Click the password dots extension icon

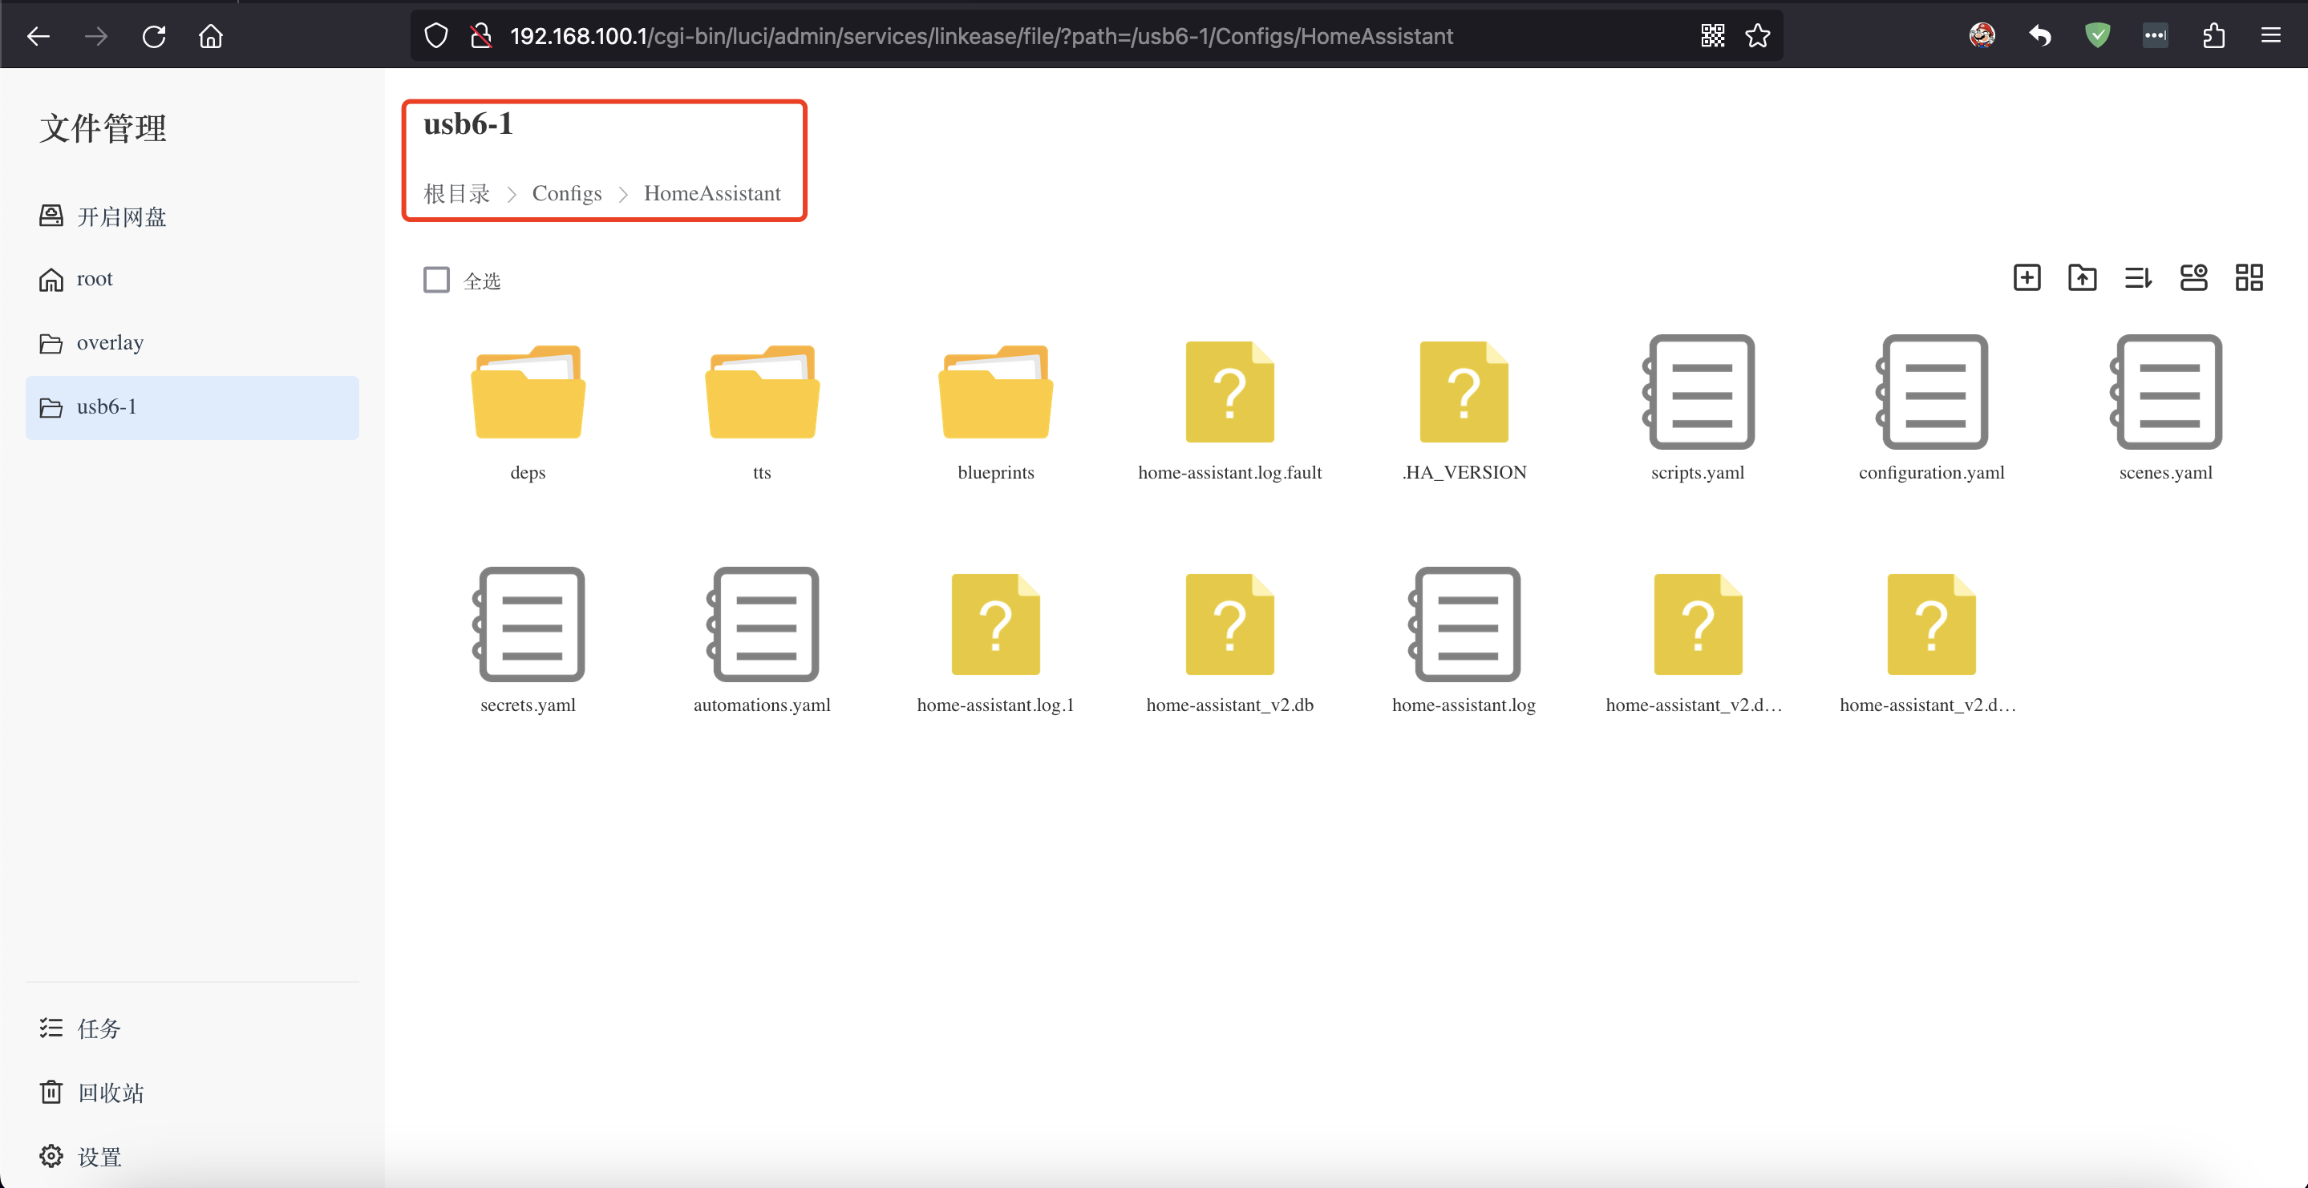2155,36
